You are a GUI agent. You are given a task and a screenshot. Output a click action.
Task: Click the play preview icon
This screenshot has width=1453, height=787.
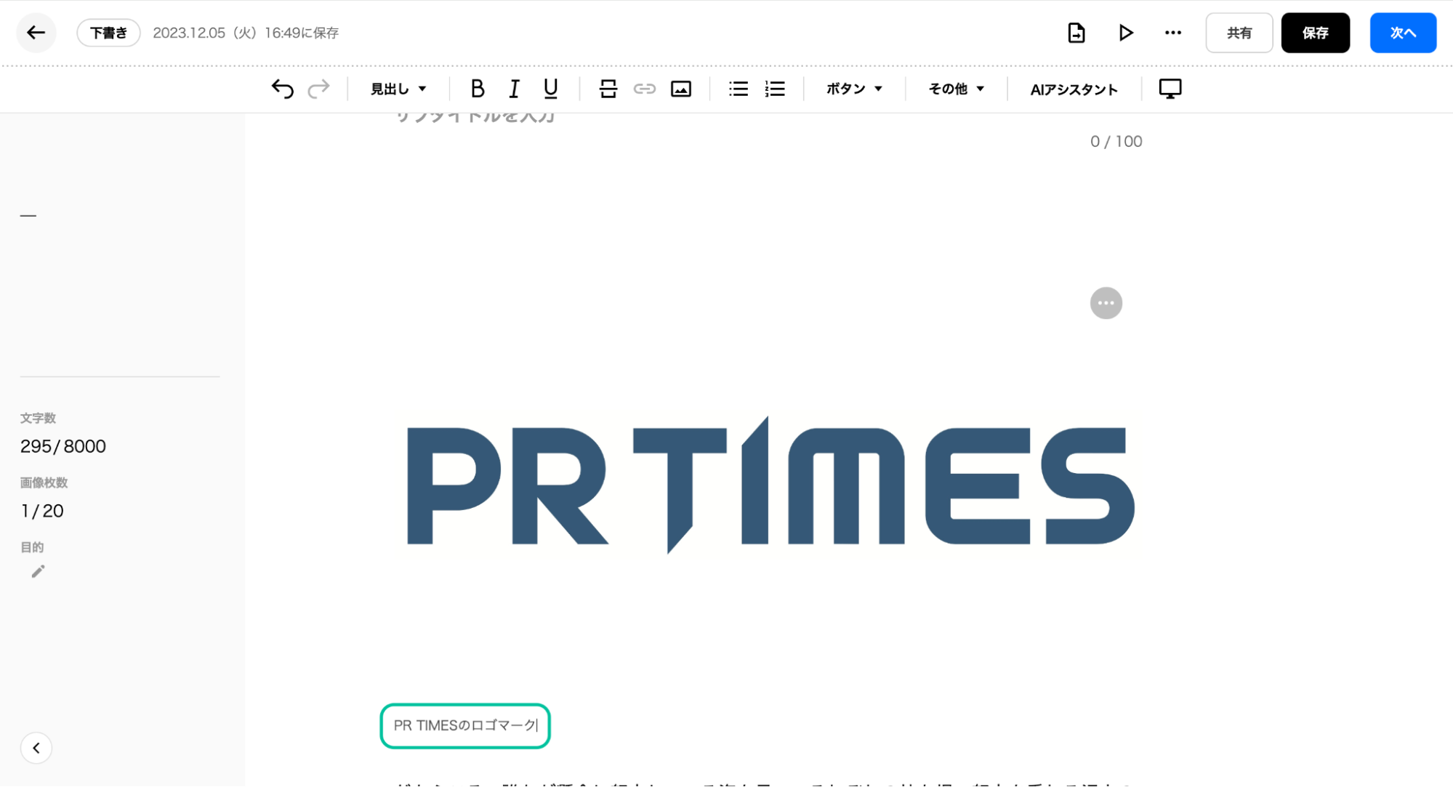(1125, 33)
